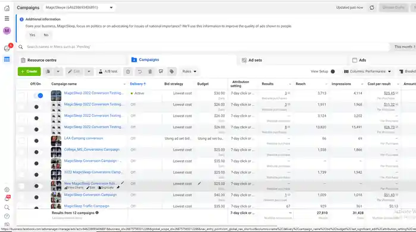This screenshot has width=416, height=232.
Task: Click the pin icon under New MagicSleep campaign
Action: point(118,187)
